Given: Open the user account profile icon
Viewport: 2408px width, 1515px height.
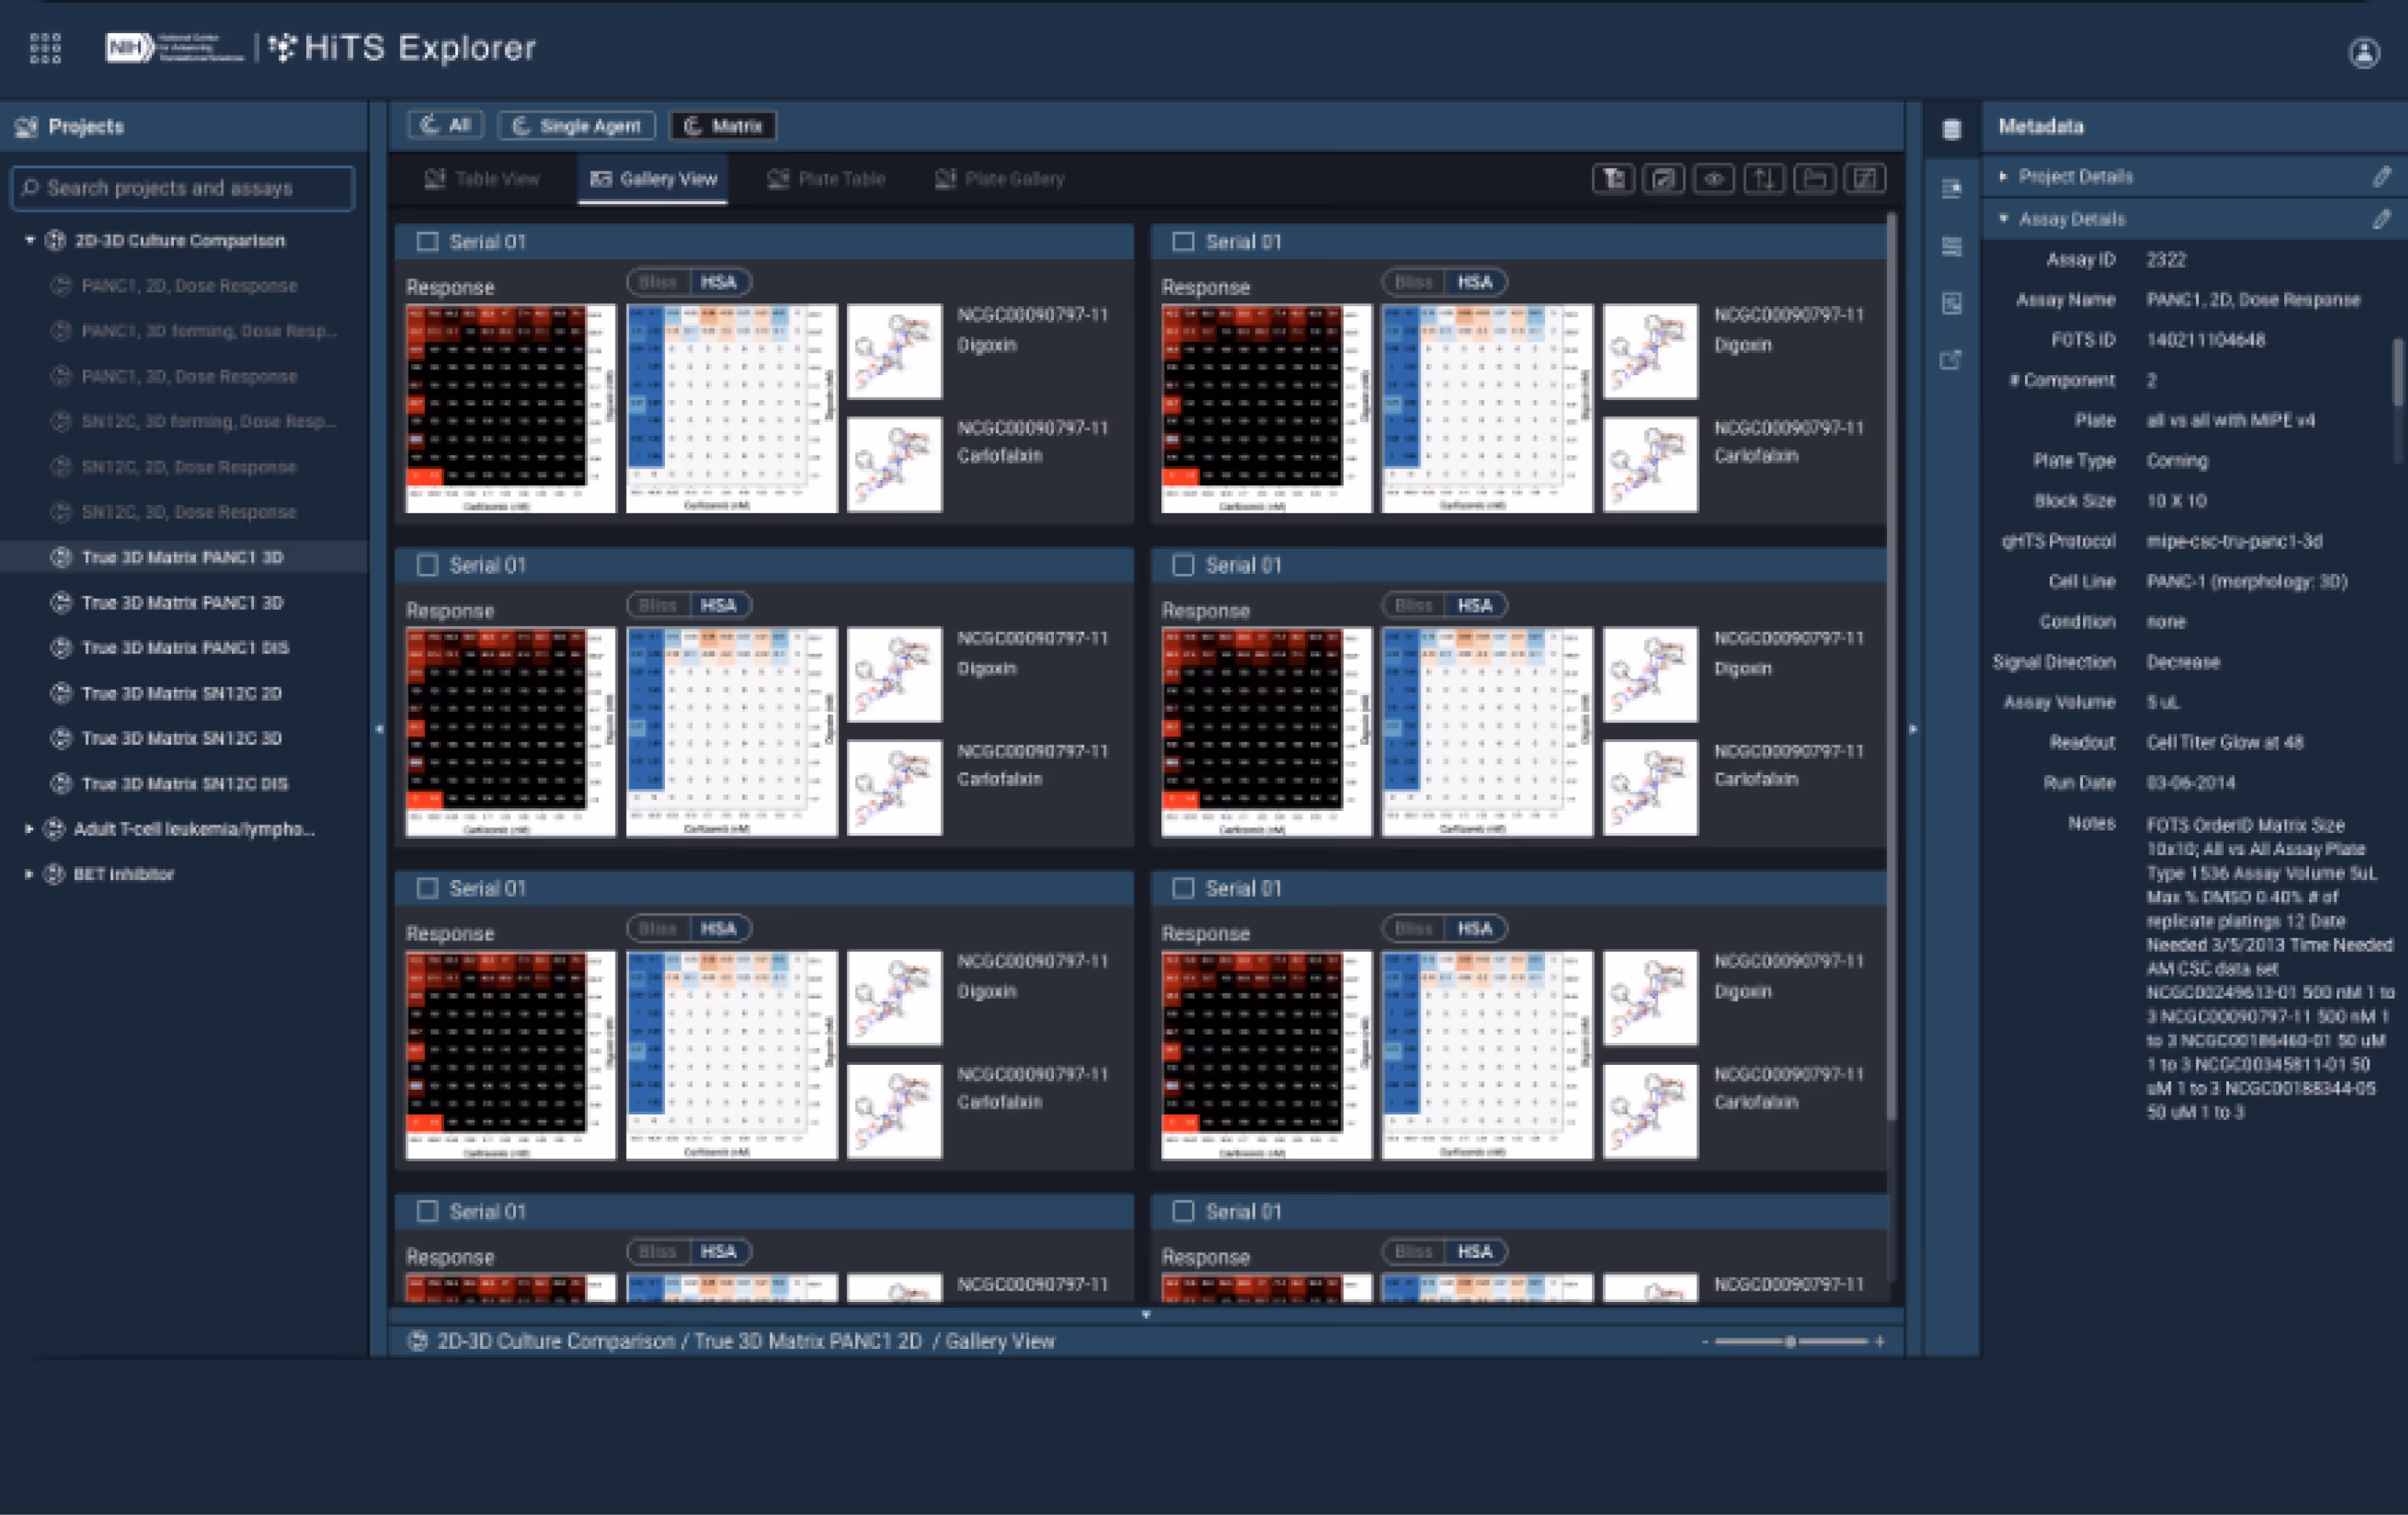Looking at the screenshot, I should (2363, 52).
